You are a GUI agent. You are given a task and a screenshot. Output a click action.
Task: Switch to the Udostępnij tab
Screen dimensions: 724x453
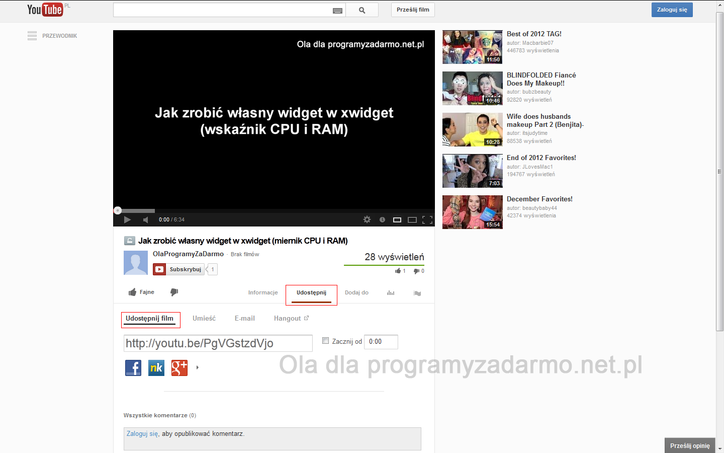[x=311, y=292]
